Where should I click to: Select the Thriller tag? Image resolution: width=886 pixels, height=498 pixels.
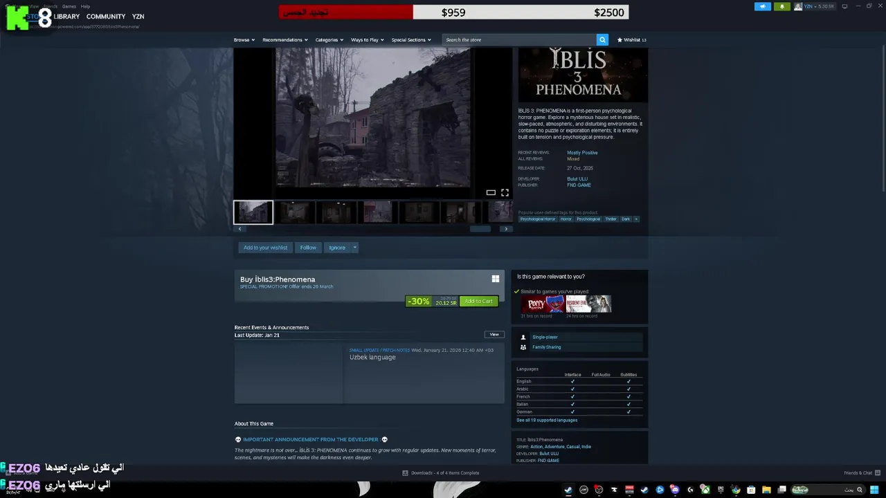pyautogui.click(x=611, y=219)
